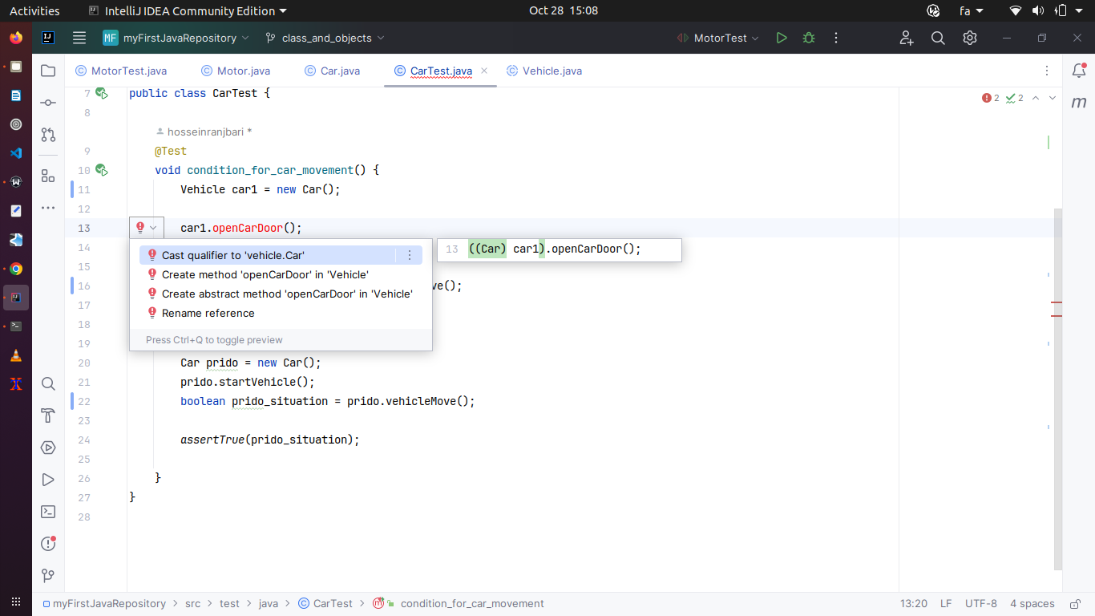This screenshot has height=616, width=1095.
Task: Open the Build hammer tool window
Action: click(48, 415)
